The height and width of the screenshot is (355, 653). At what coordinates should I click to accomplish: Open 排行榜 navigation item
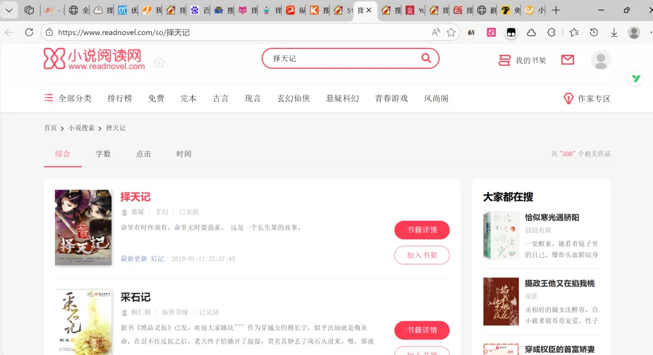click(x=120, y=98)
